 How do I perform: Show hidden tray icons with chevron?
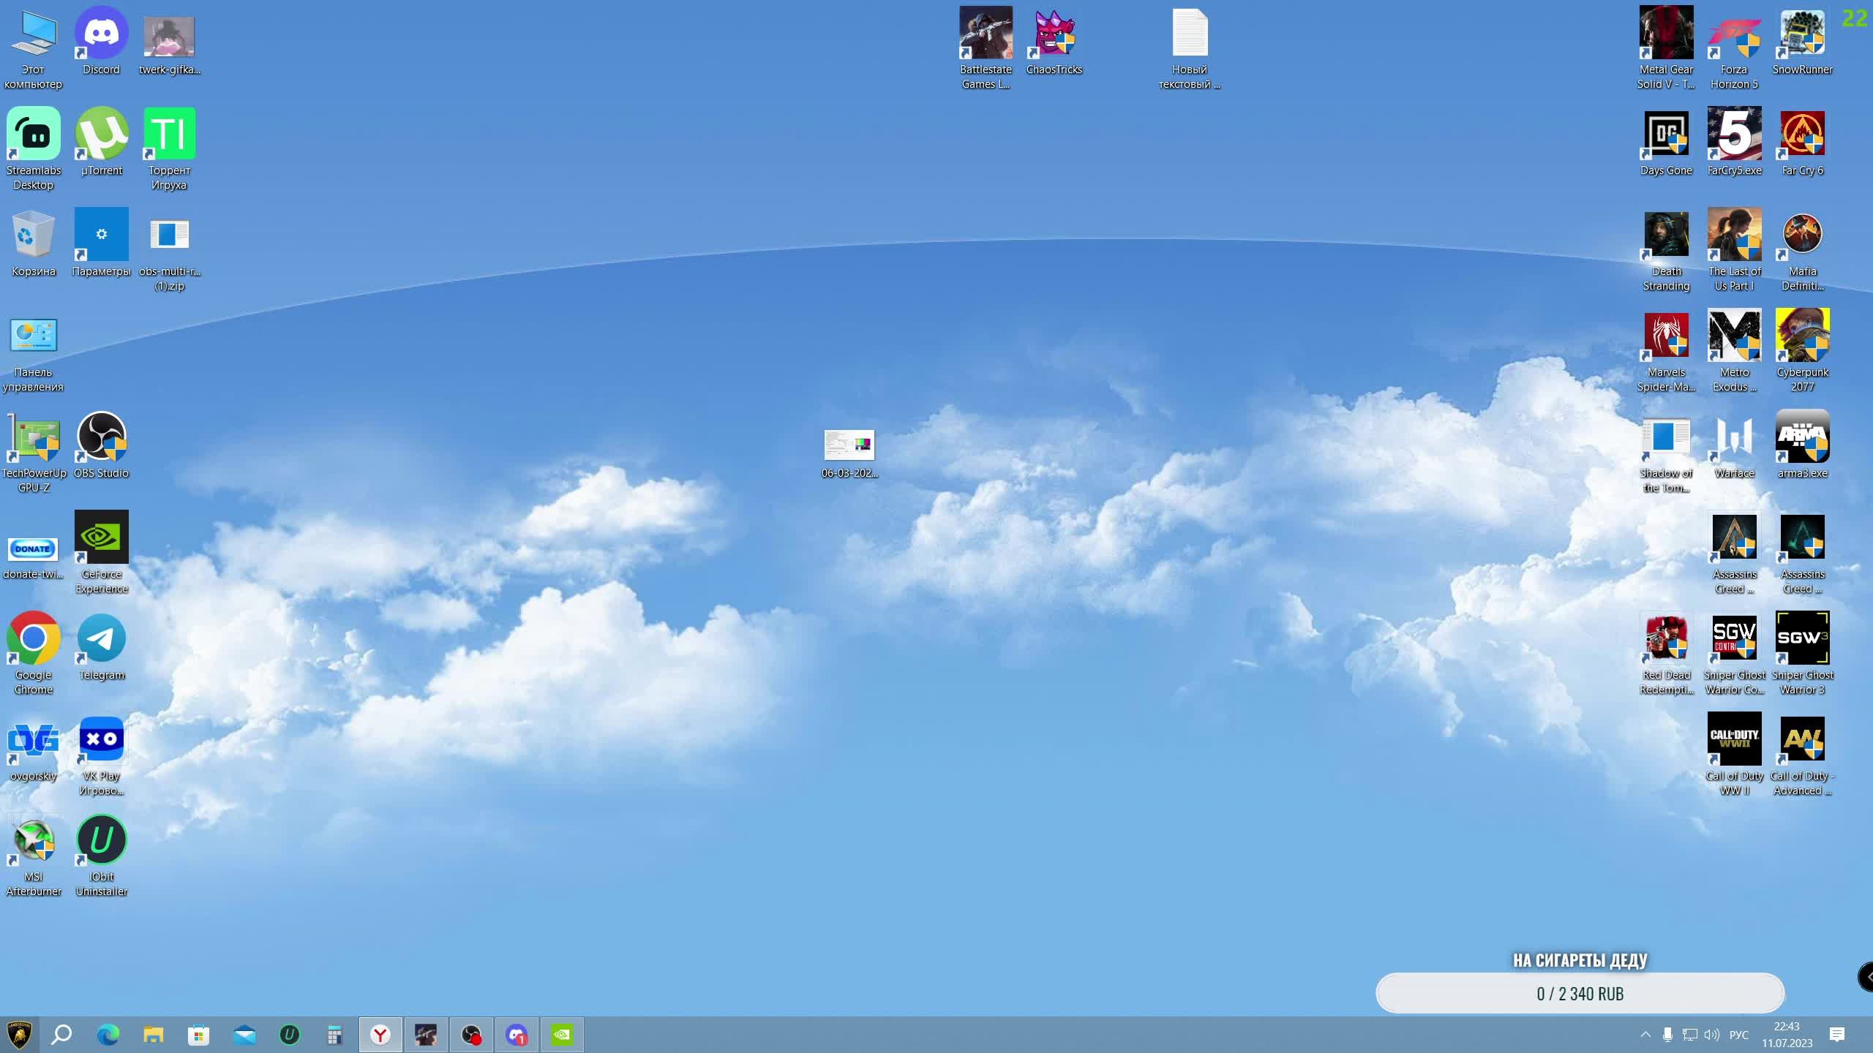1645,1035
